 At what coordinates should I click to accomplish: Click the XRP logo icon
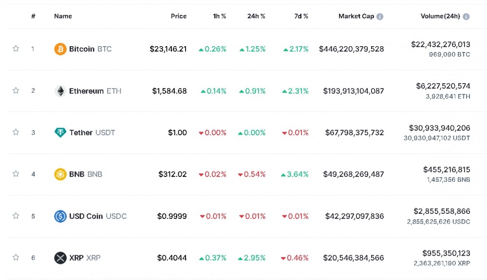coord(60,258)
